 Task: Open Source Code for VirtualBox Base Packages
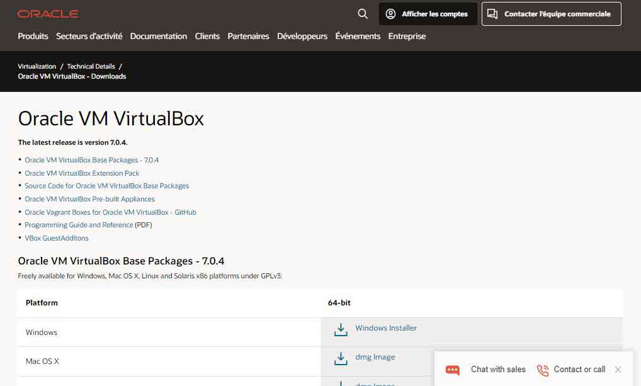point(106,186)
